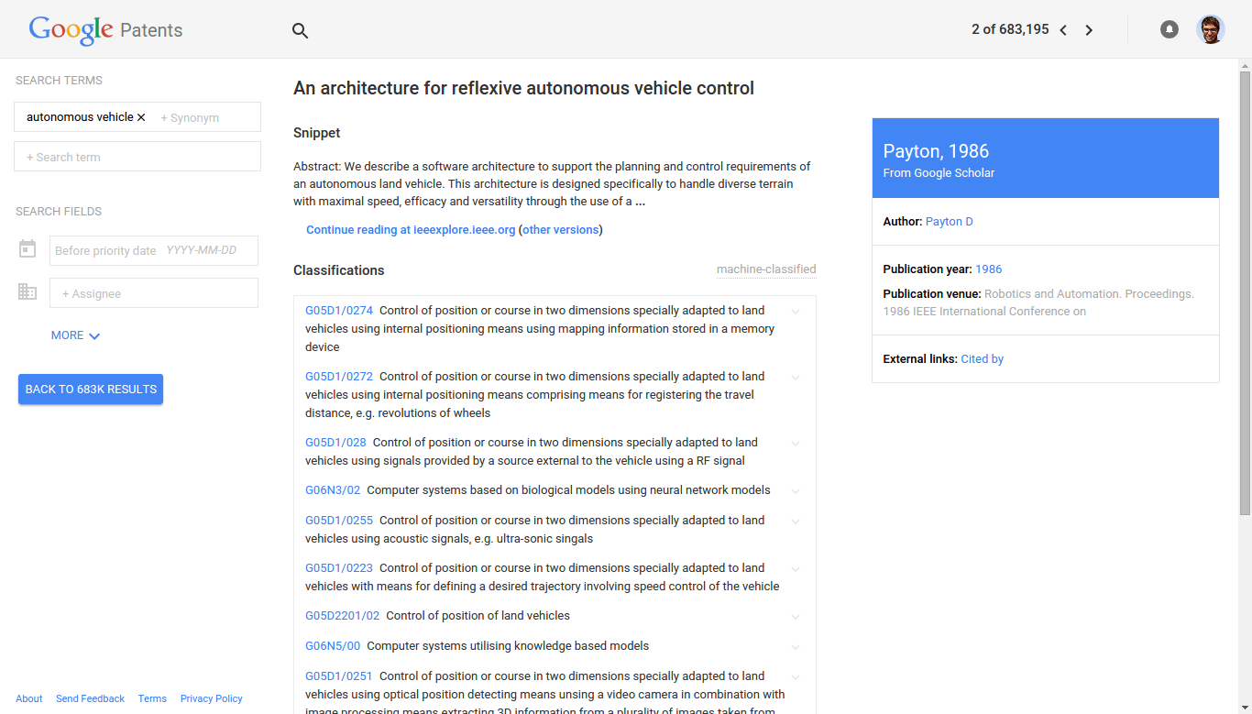Open the user profile avatar

[1211, 29]
